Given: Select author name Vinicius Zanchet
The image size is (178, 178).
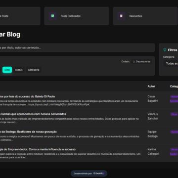Looking at the screenshot, I should coord(153,116).
